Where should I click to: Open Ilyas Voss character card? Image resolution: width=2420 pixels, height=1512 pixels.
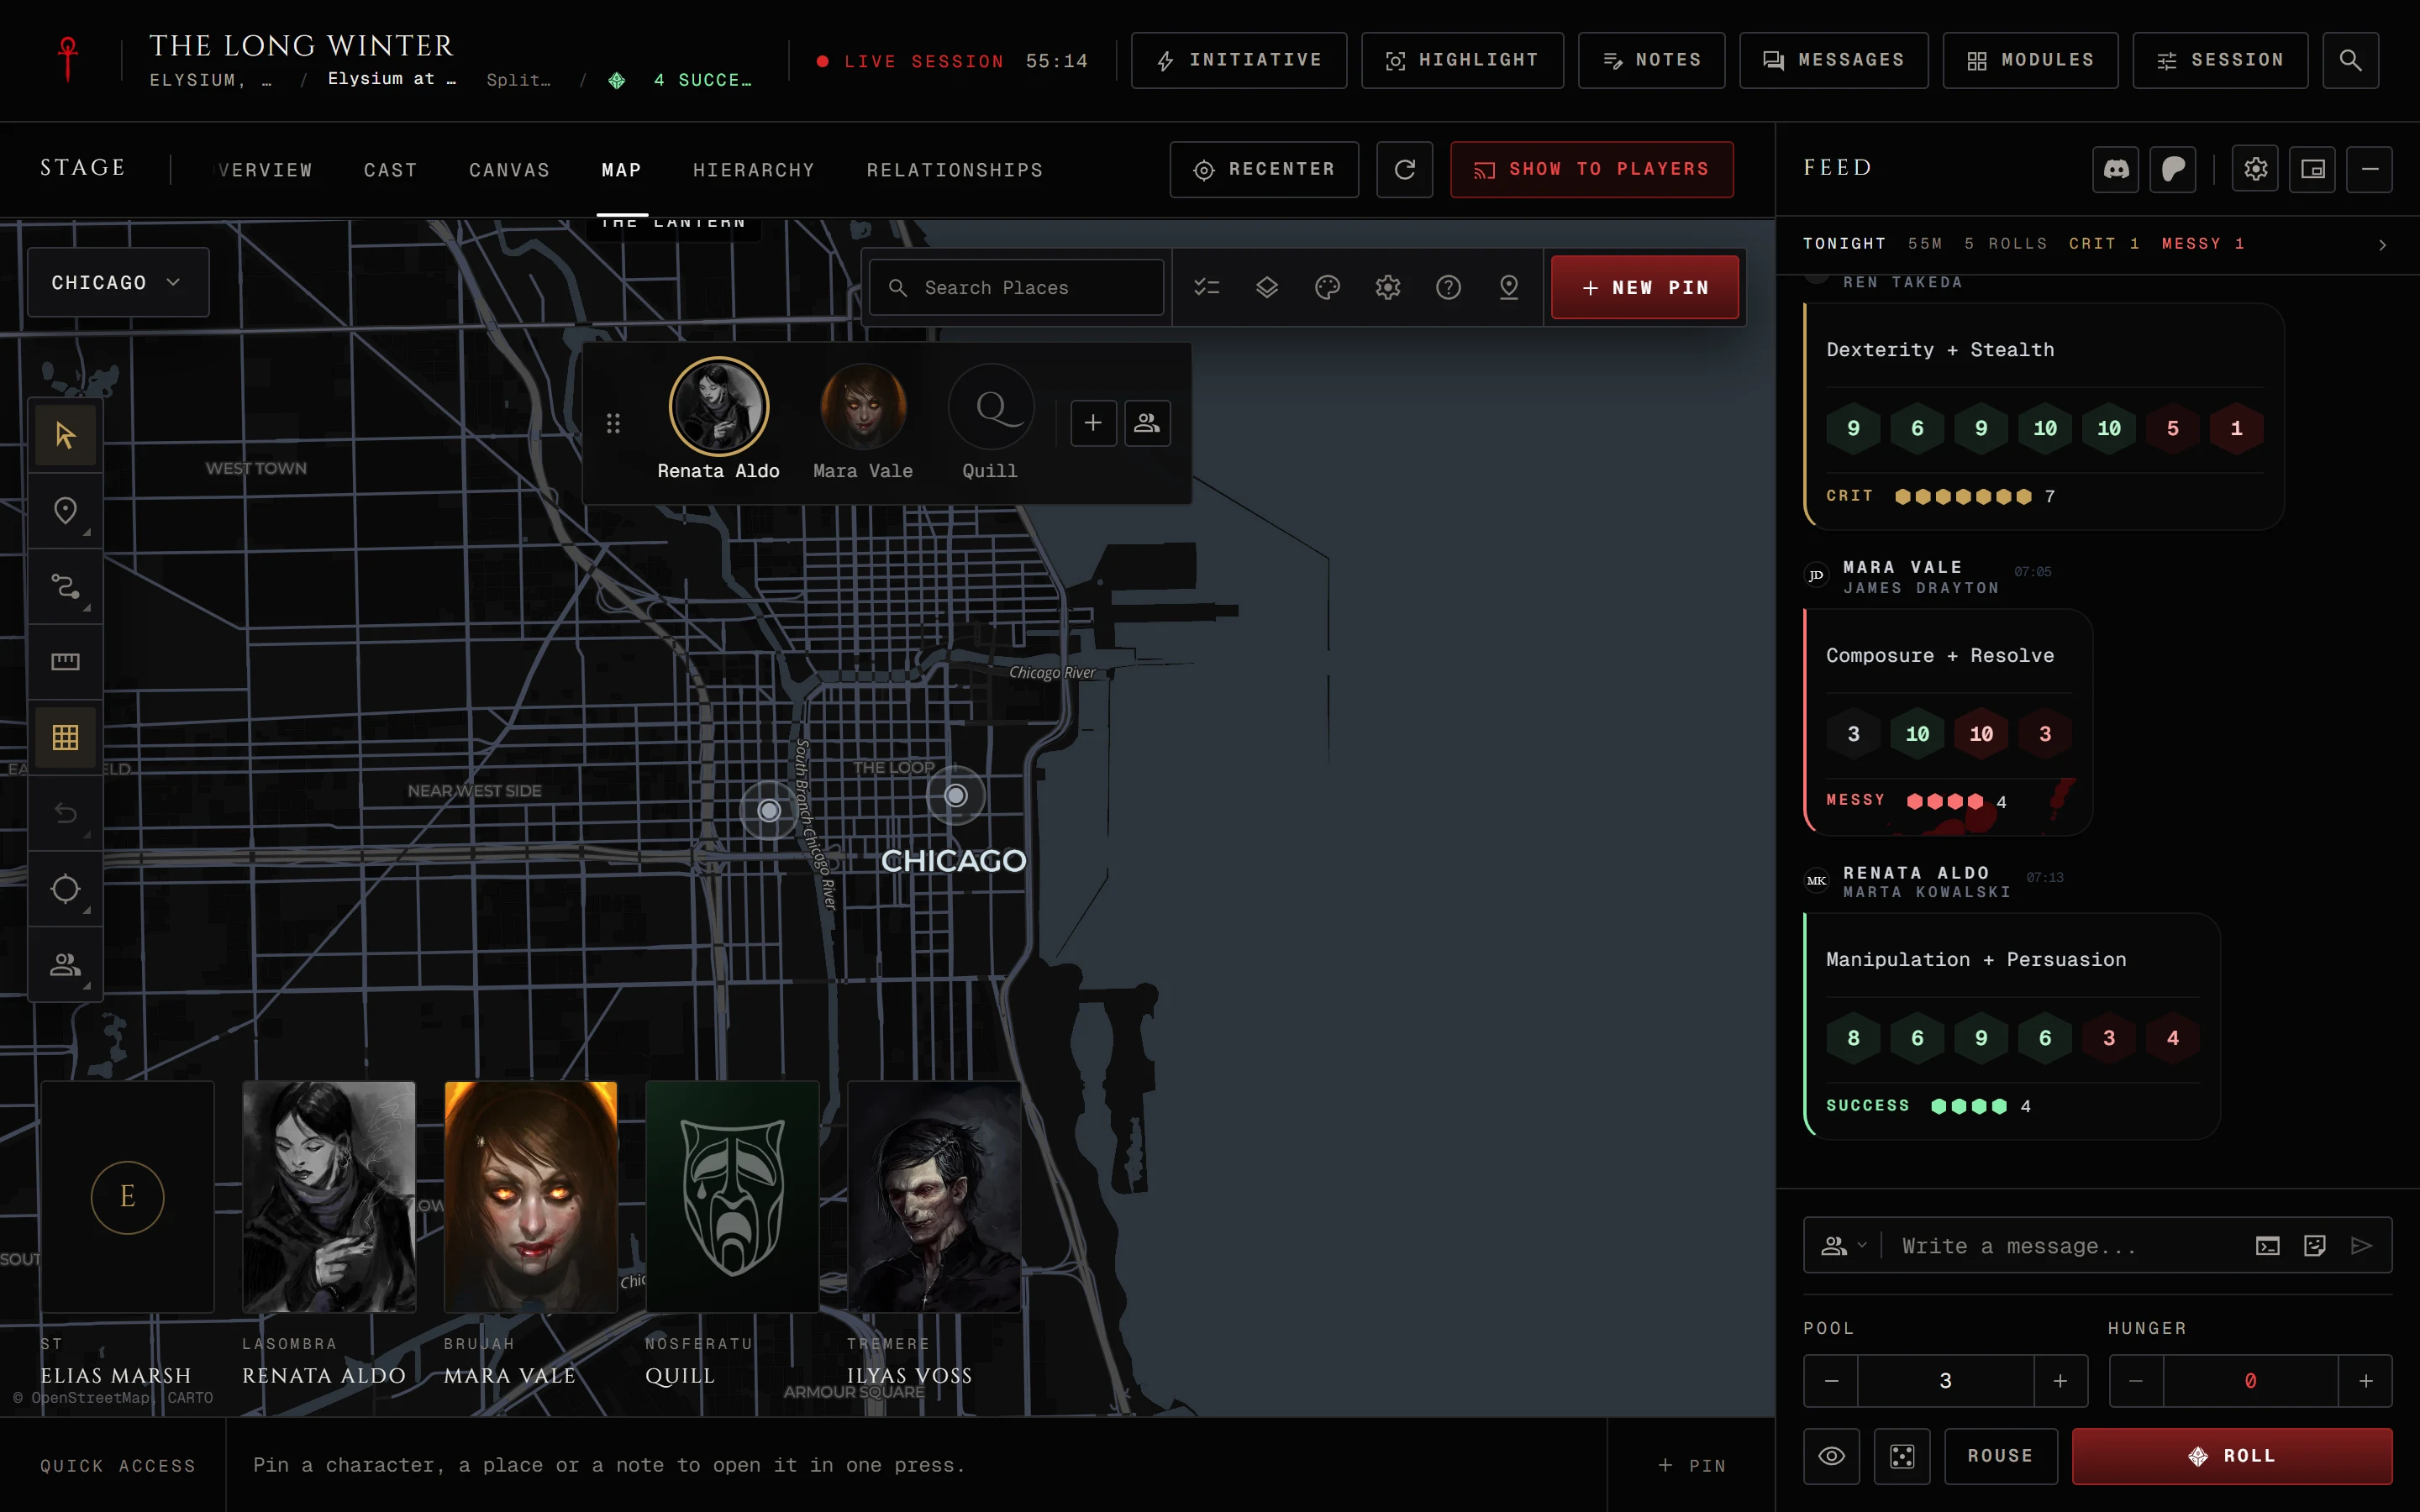pyautogui.click(x=934, y=1197)
